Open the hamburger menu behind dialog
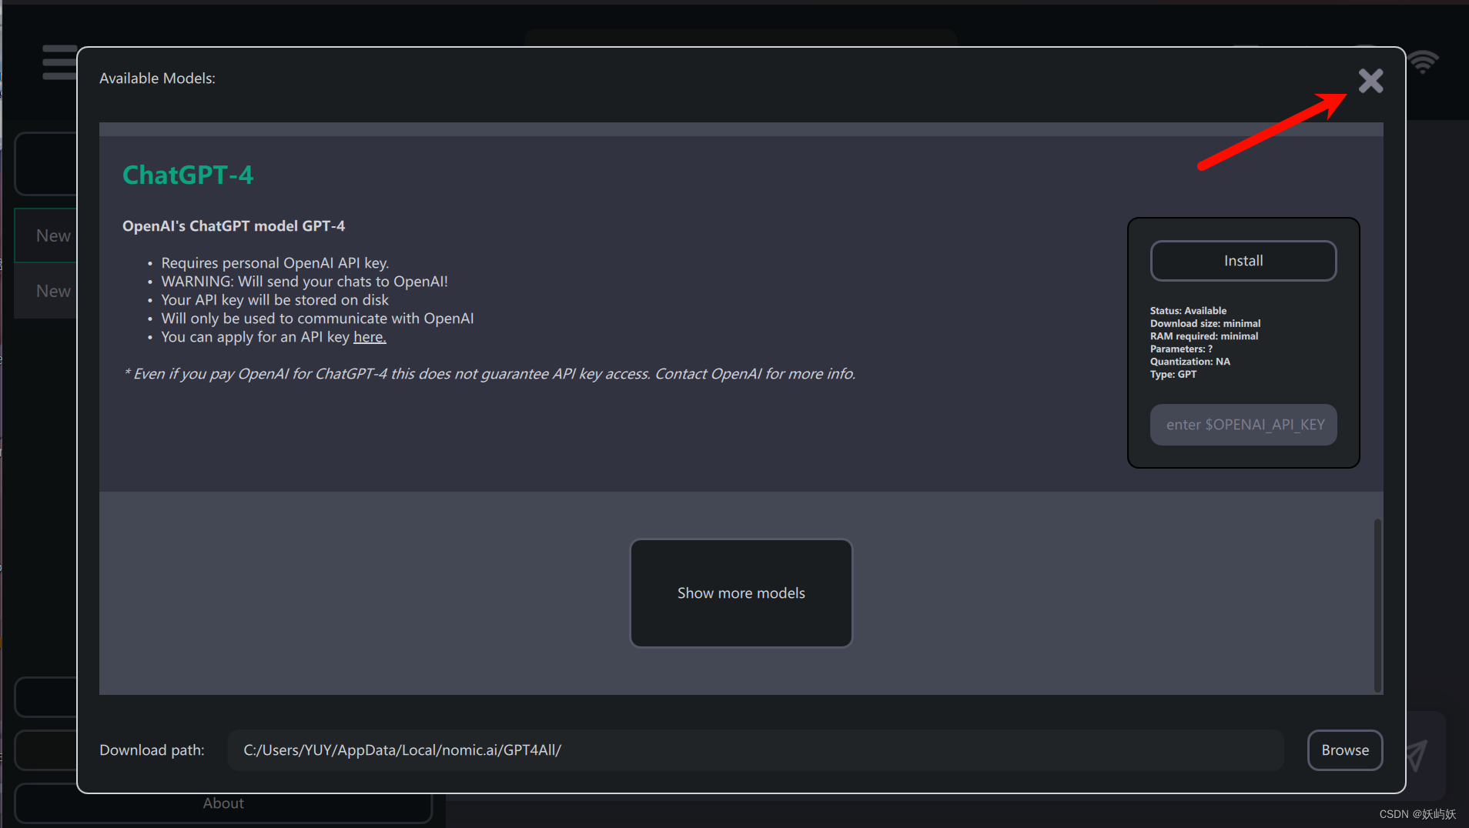Screen dimensions: 1469x828 click(59, 62)
